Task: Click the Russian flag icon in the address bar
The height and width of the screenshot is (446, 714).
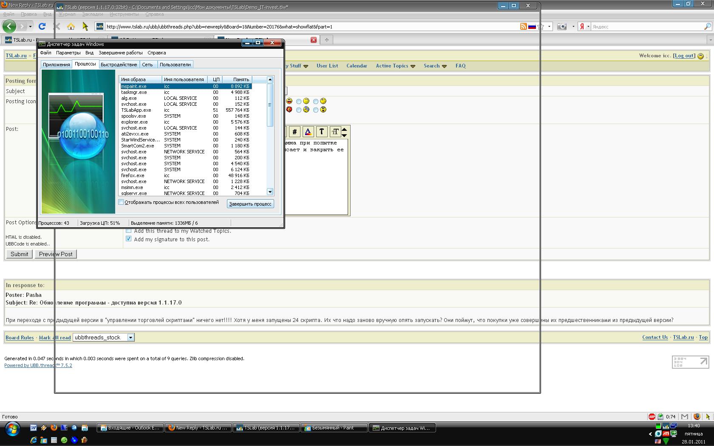Action: [532, 26]
